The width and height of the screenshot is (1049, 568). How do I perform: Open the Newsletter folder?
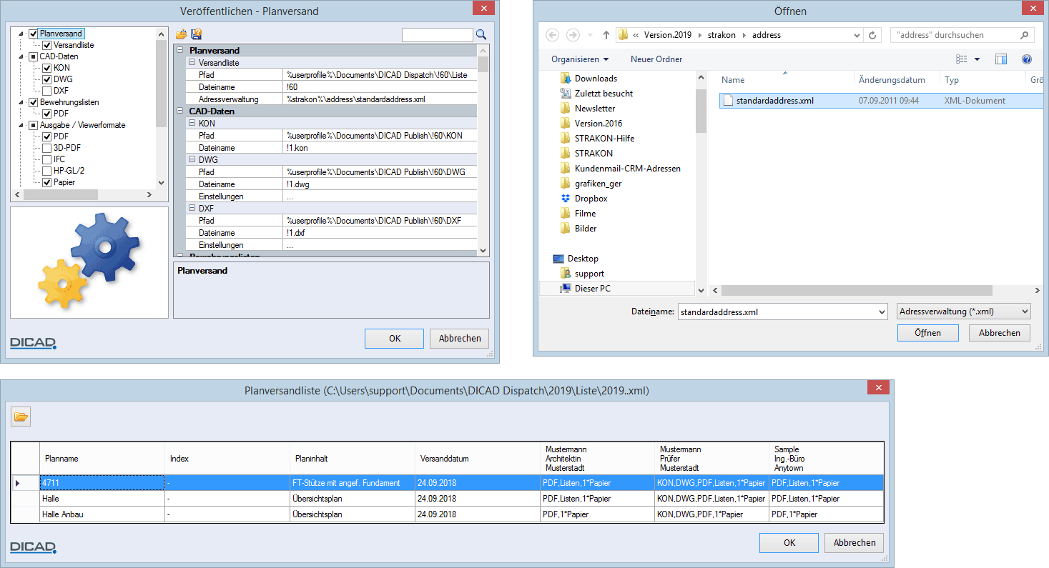pyautogui.click(x=588, y=109)
